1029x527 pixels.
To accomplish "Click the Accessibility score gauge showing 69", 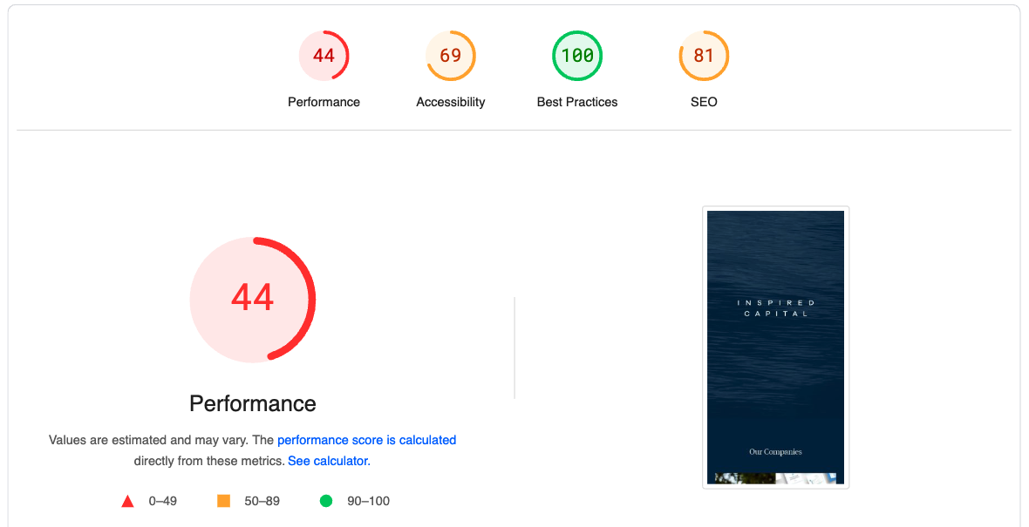I will pyautogui.click(x=450, y=56).
